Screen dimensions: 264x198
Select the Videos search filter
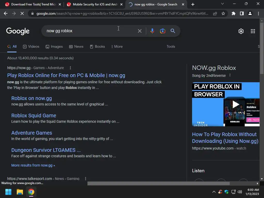pos(31,46)
